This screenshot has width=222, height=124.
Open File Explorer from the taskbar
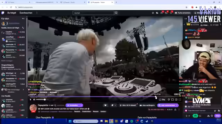click(106, 121)
